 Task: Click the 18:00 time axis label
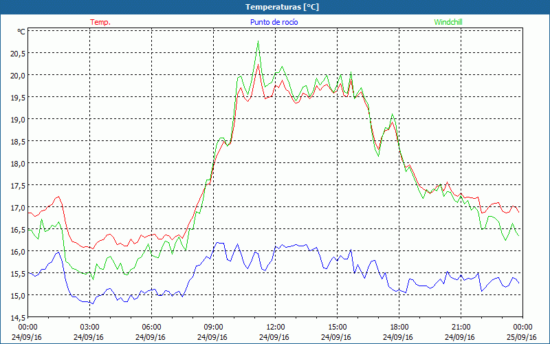pos(399,327)
